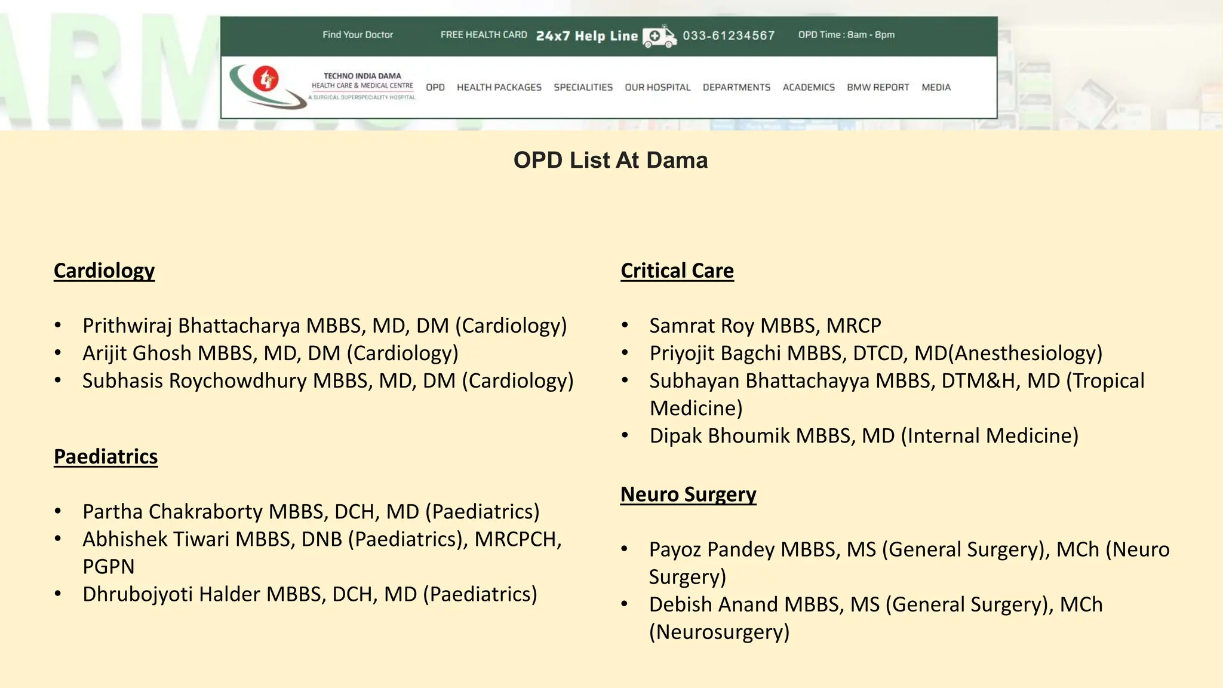Select Academics in navigation bar
The height and width of the screenshot is (688, 1223).
[809, 87]
